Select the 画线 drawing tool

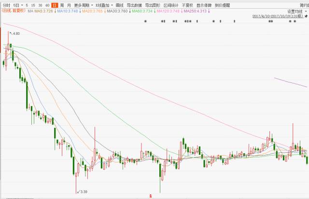(x=120, y=4)
